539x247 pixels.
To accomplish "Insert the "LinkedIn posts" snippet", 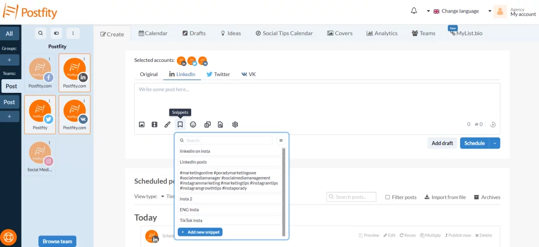I will (229, 162).
